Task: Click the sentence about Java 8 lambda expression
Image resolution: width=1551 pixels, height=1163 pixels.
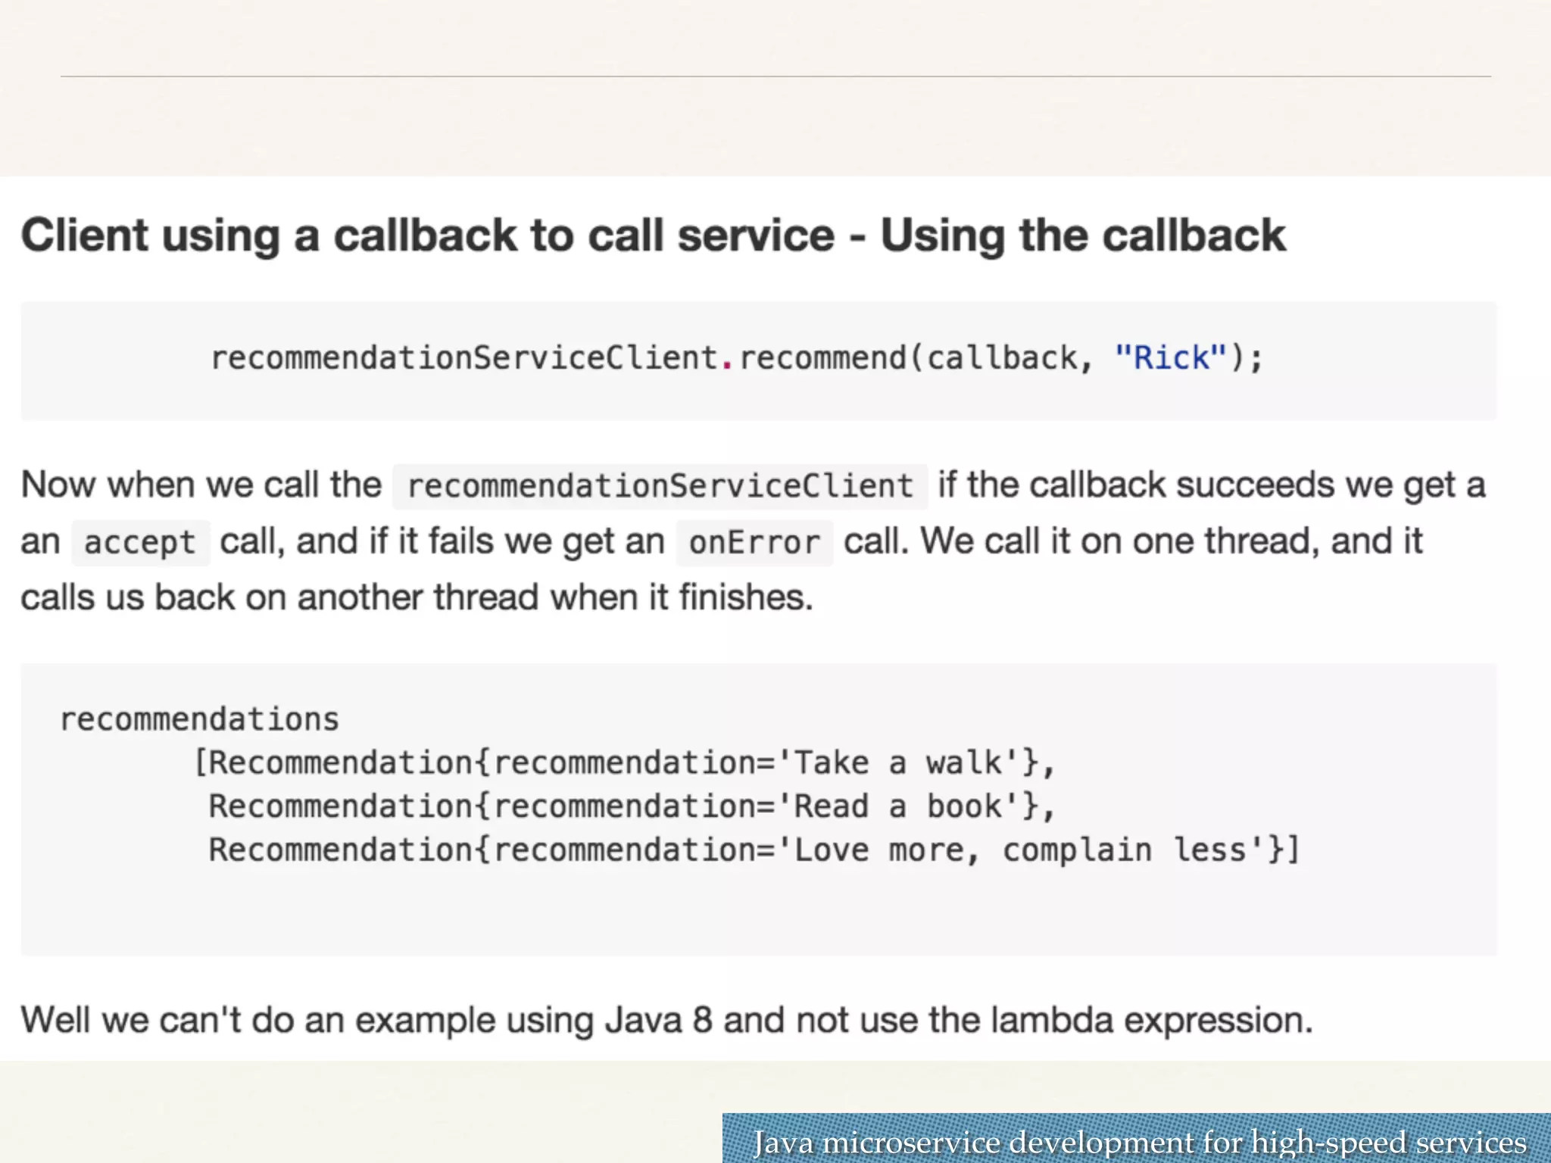Action: [x=666, y=1021]
